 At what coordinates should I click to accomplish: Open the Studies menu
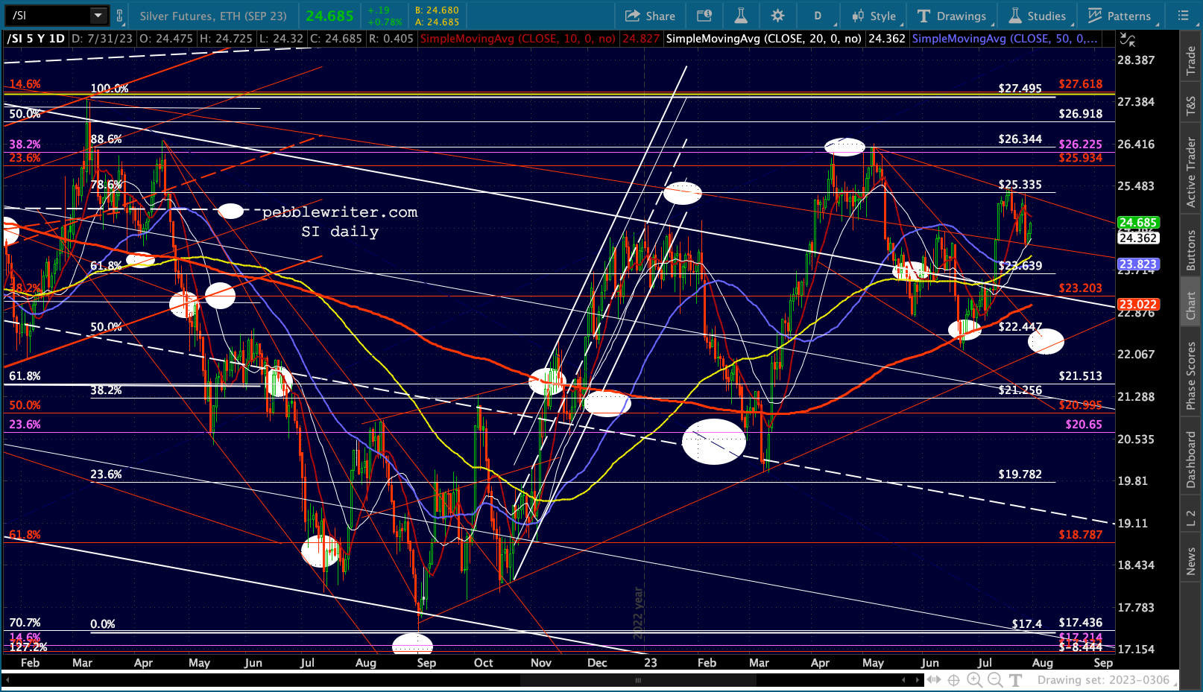[x=1038, y=16]
